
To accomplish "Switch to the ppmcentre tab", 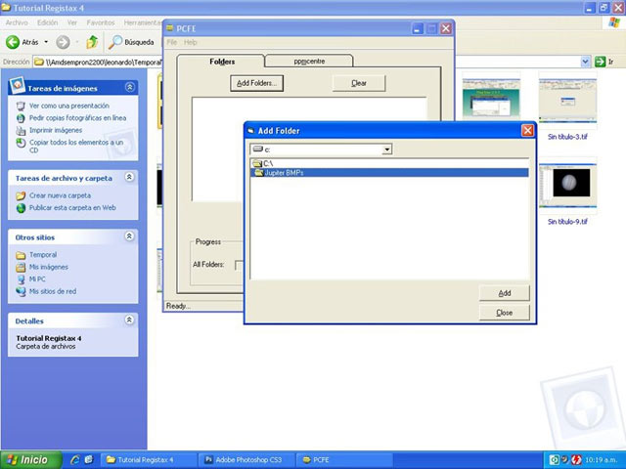I will (x=308, y=62).
